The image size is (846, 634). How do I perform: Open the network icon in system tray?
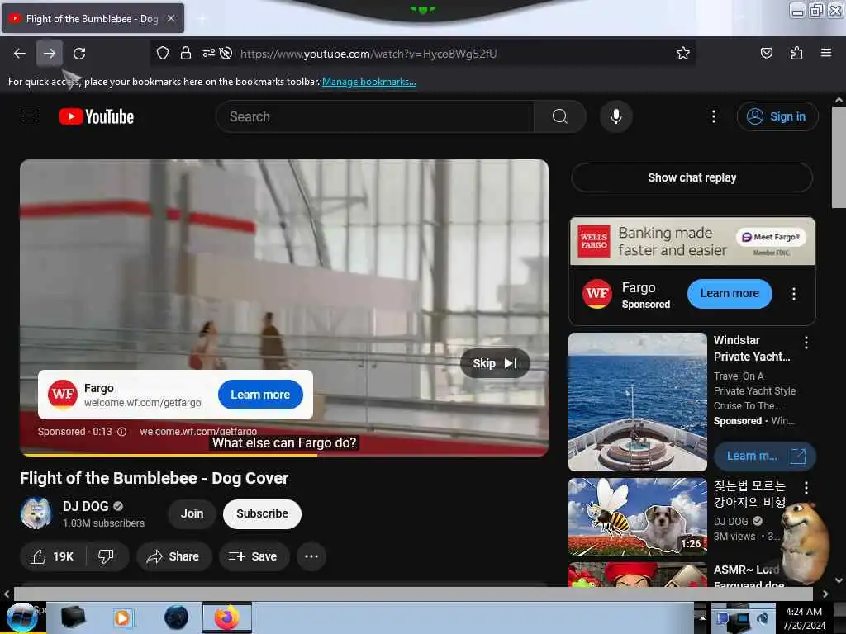pos(739,620)
